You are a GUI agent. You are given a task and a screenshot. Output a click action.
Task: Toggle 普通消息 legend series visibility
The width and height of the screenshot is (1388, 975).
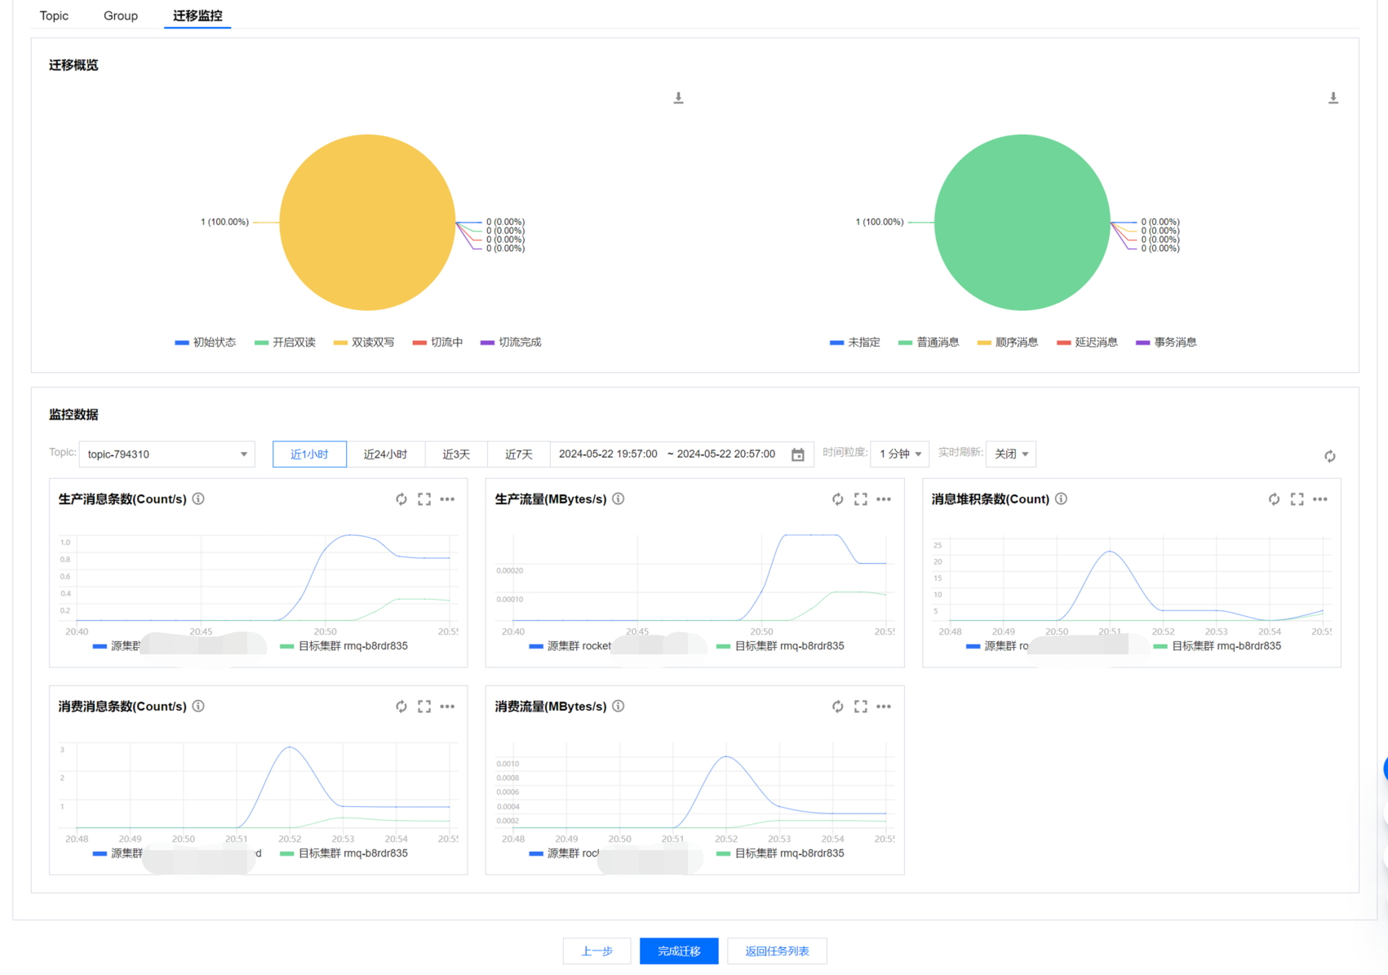tap(929, 343)
